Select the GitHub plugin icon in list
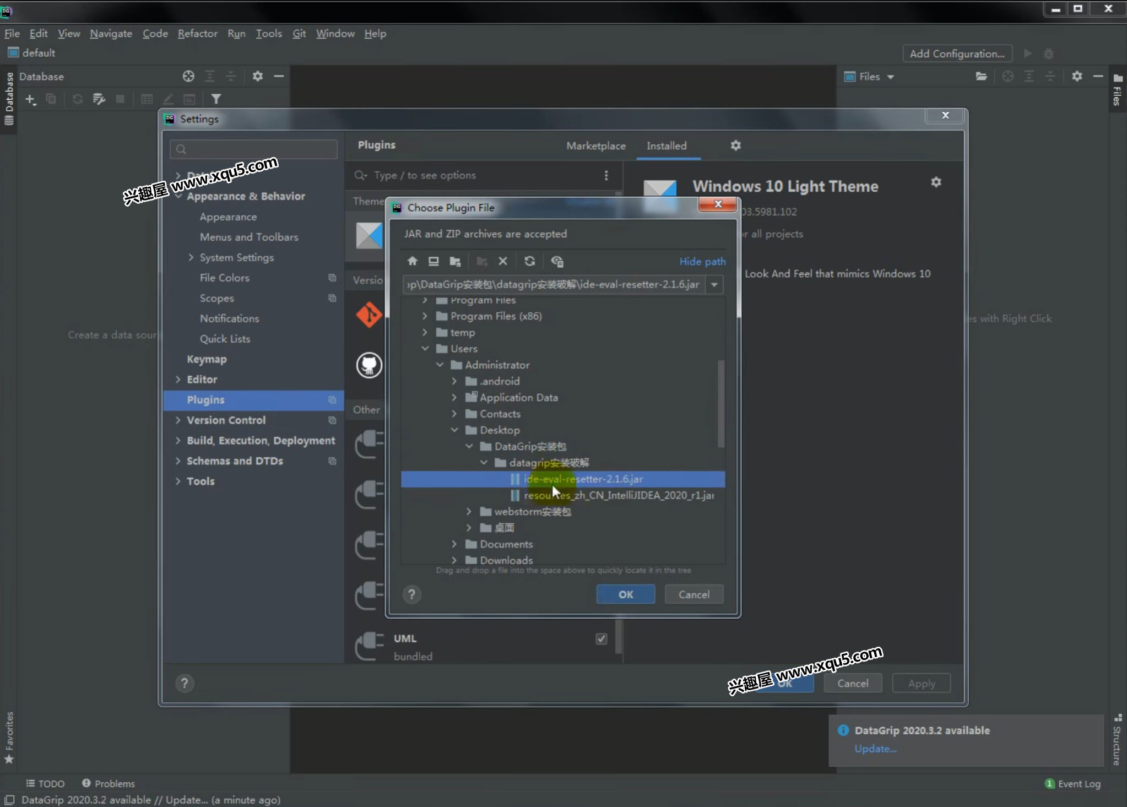 point(369,365)
